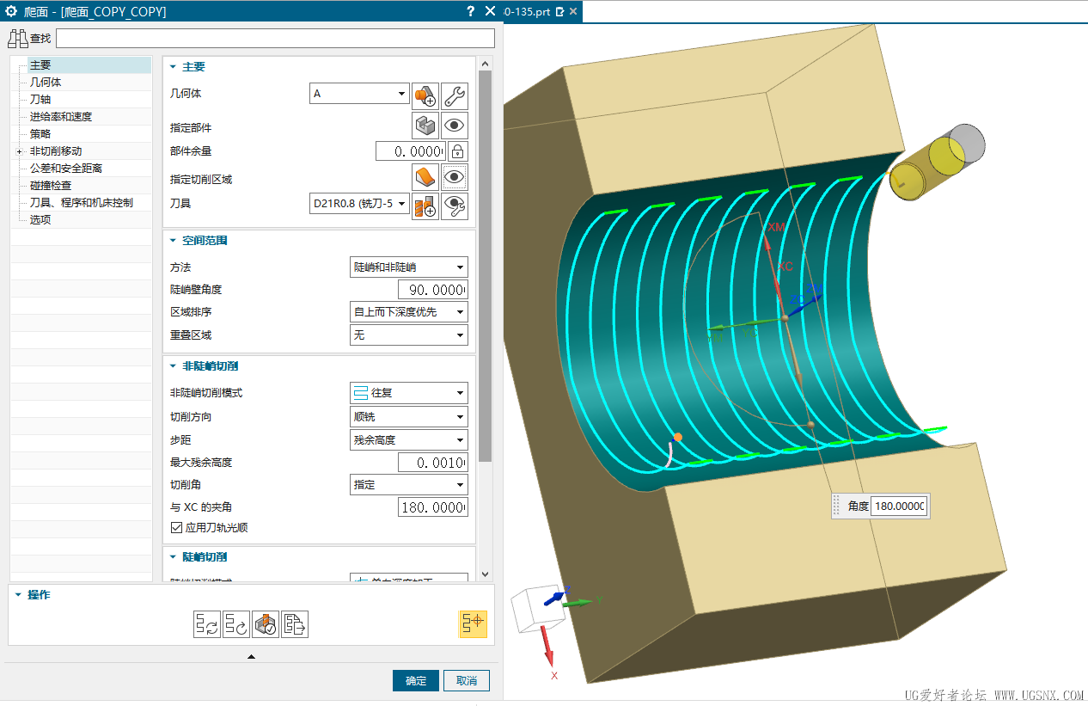Click the Verify toolpath icon

click(265, 624)
